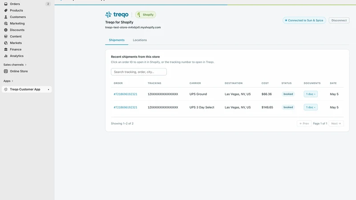The width and height of the screenshot is (356, 200).
Task: Open Customers section
Action: [x=18, y=17]
